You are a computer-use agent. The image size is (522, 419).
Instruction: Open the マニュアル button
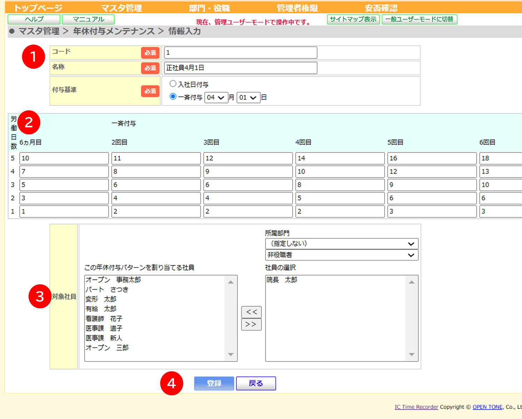point(88,19)
